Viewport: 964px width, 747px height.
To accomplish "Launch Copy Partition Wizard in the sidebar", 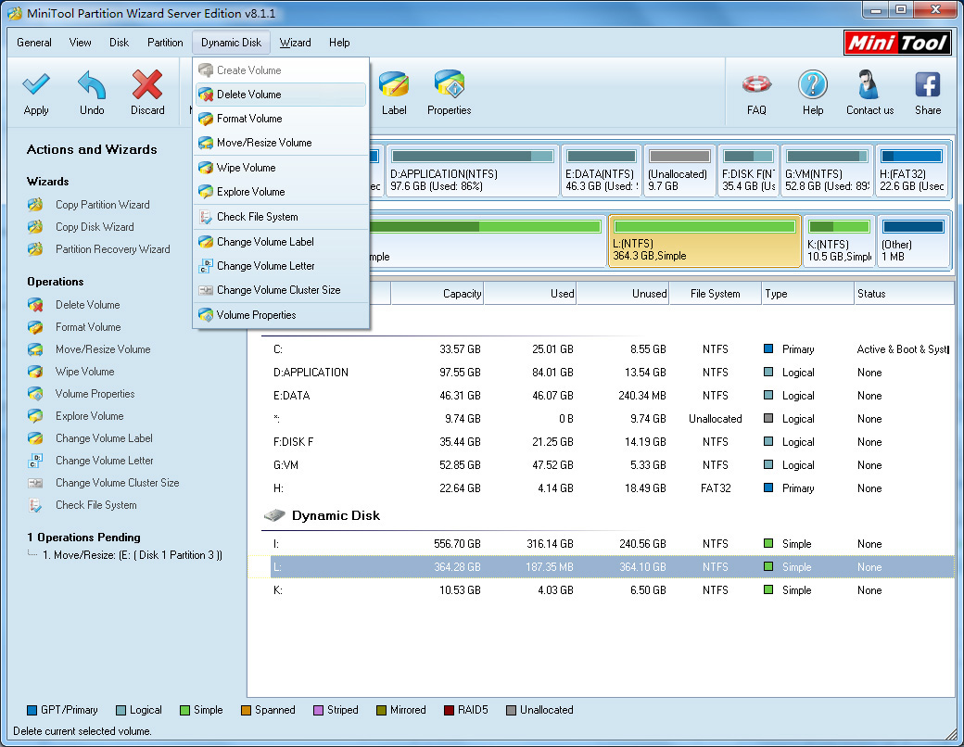I will (102, 205).
